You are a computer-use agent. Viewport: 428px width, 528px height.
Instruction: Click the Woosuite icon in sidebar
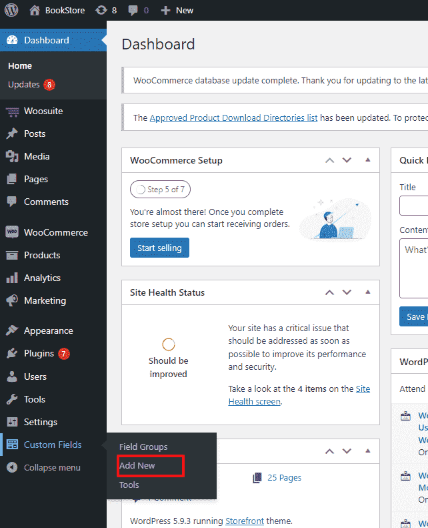coord(13,111)
